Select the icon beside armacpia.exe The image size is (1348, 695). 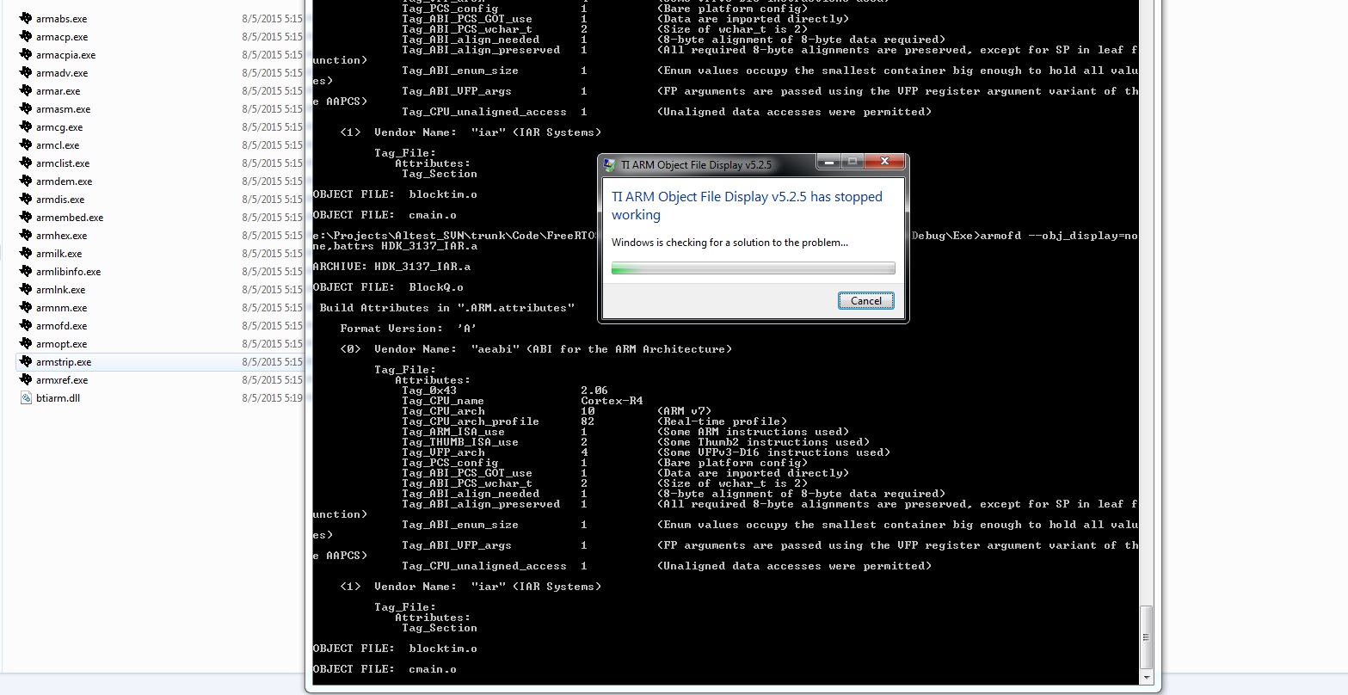27,55
